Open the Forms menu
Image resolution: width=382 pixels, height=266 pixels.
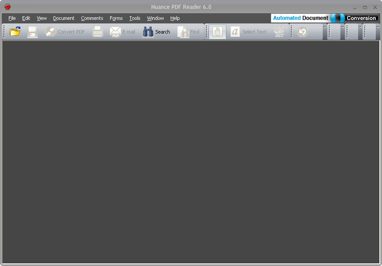pyautogui.click(x=116, y=19)
